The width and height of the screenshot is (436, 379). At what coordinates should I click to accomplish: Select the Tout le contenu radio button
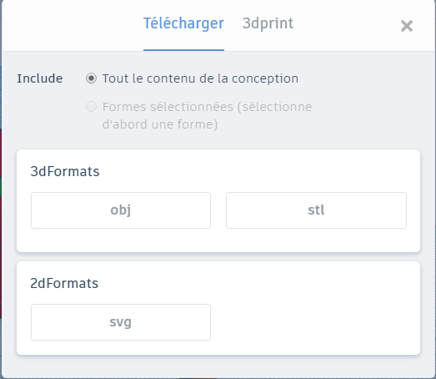(x=91, y=78)
